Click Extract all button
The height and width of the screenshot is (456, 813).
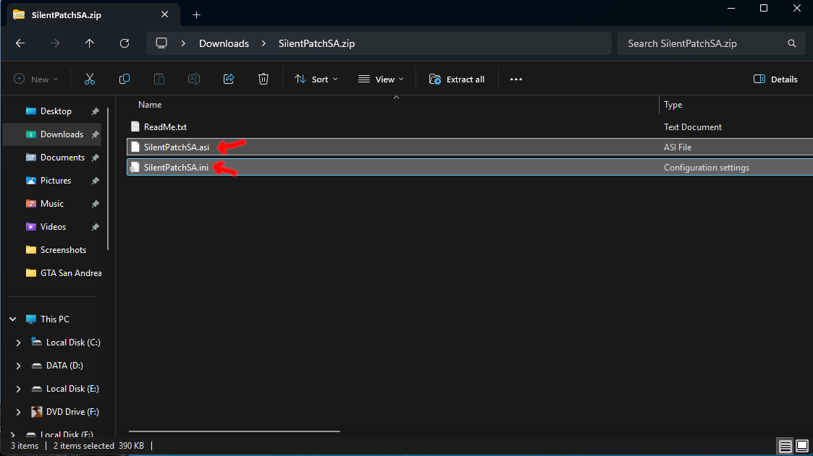click(457, 79)
